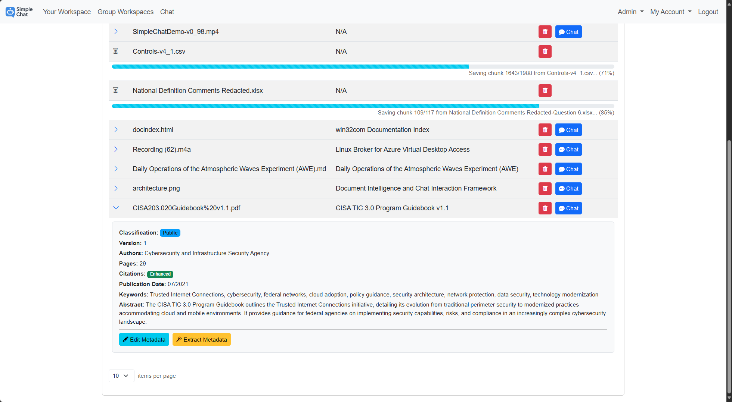Collapse the CISA203.020Guidebook PDF details
This screenshot has width=732, height=402.
point(116,208)
